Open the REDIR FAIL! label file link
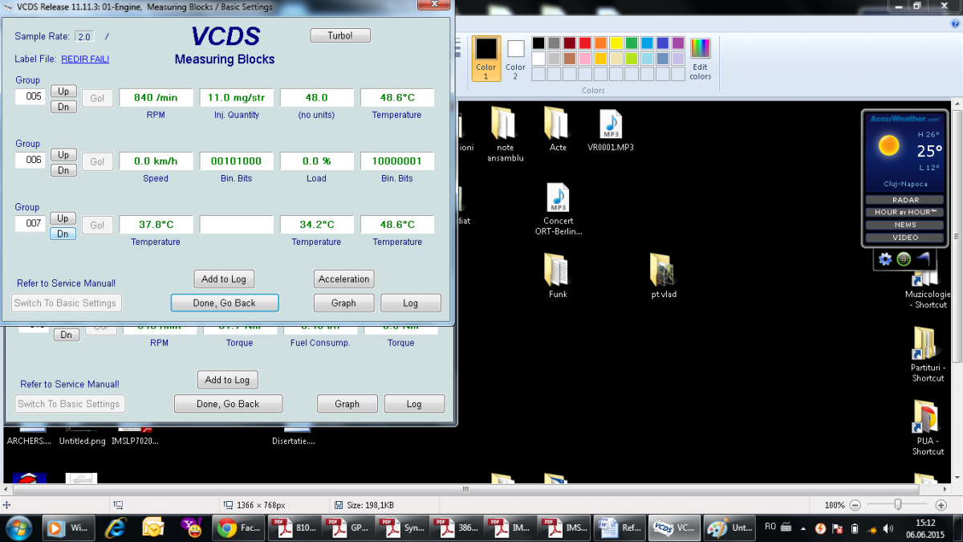The image size is (963, 542). (x=85, y=59)
